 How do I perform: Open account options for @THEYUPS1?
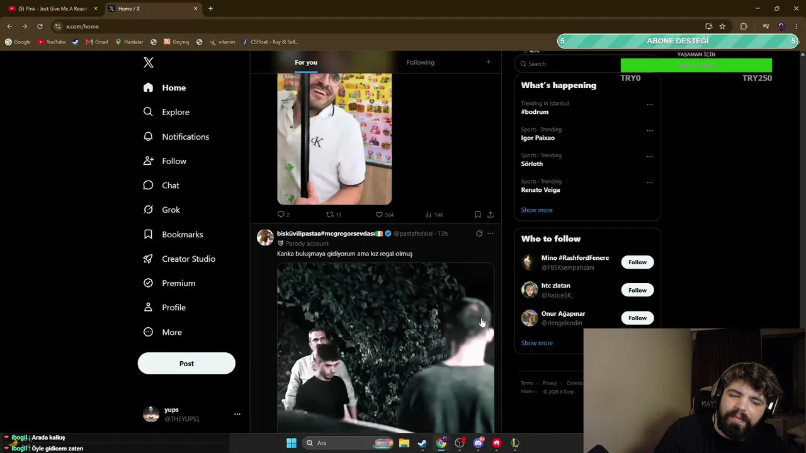pos(237,414)
